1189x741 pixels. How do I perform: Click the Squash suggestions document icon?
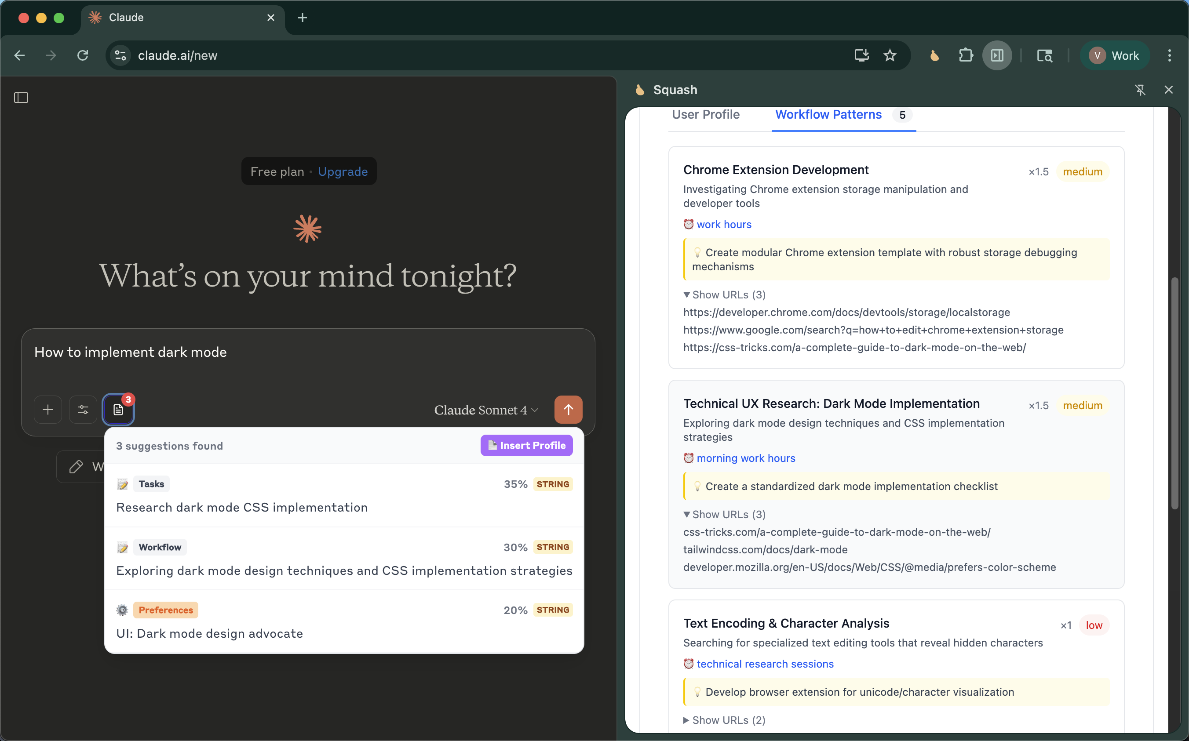118,410
